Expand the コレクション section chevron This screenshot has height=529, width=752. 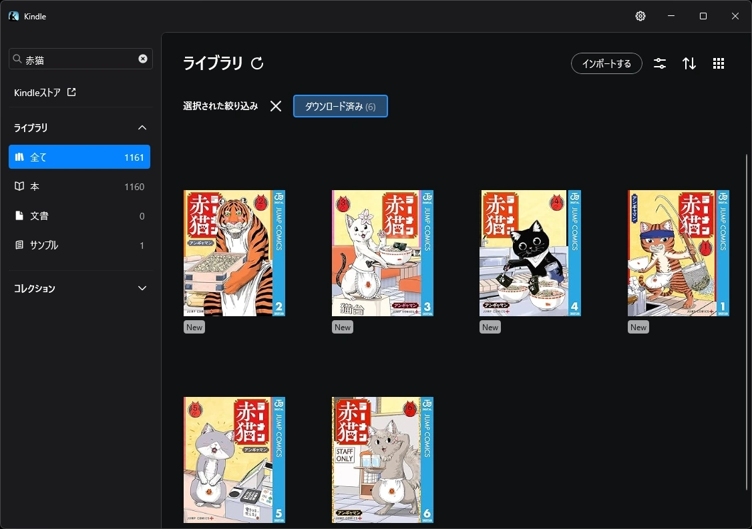pos(142,288)
